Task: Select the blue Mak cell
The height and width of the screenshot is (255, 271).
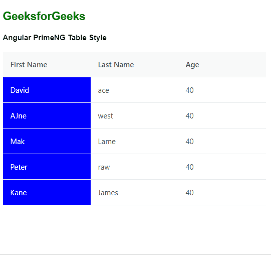Action: coord(47,142)
